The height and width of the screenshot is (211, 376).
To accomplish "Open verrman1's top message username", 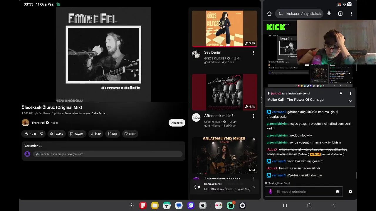I will [x=279, y=112].
